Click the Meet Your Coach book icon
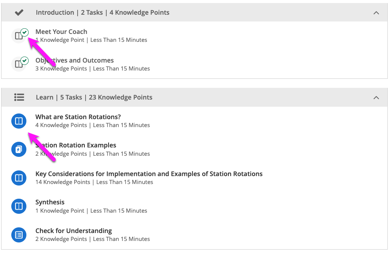 (18, 36)
